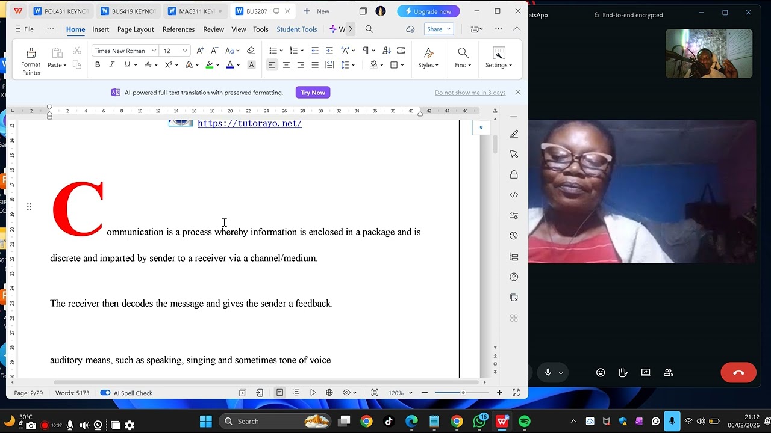Open the Change Case Aa dropdown
The width and height of the screenshot is (771, 433).
tap(232, 51)
